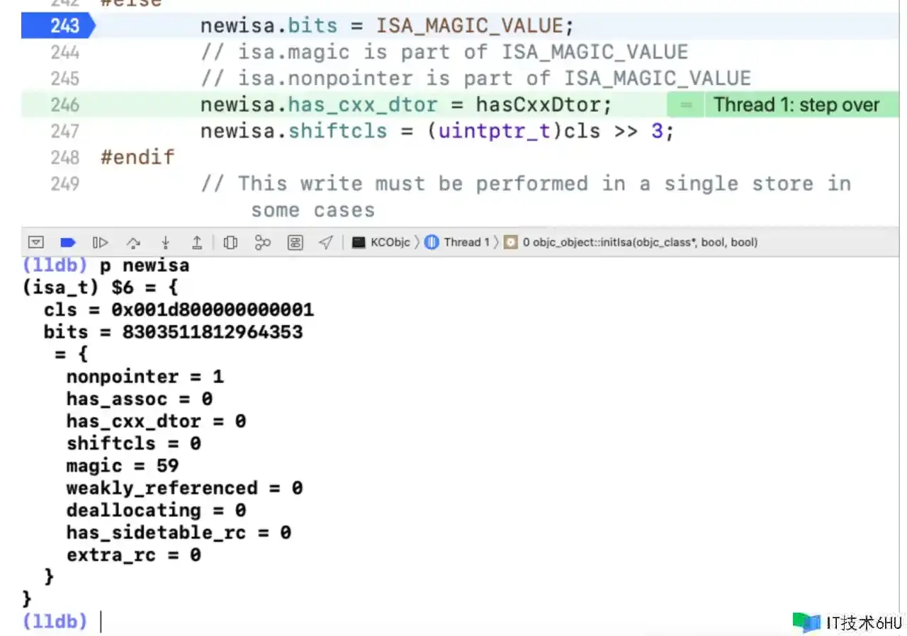Step into the function call
Image resolution: width=907 pixels, height=636 pixels.
(x=165, y=242)
